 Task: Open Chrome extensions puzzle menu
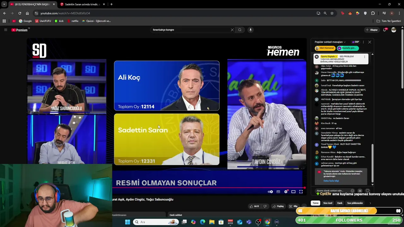(x=373, y=13)
